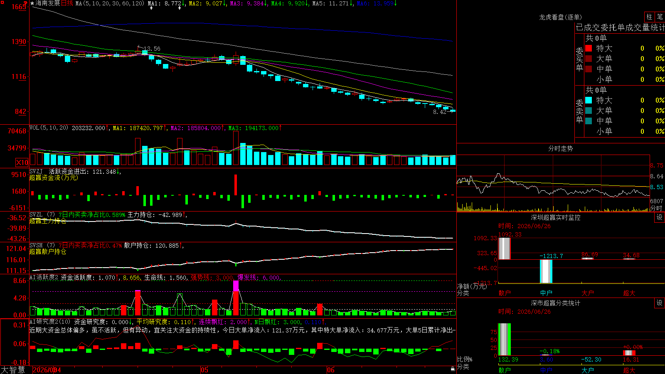Screen dimensions: 665x374
Task: Click the X10 volume scale icon
Action: pyautogui.click(x=22, y=162)
